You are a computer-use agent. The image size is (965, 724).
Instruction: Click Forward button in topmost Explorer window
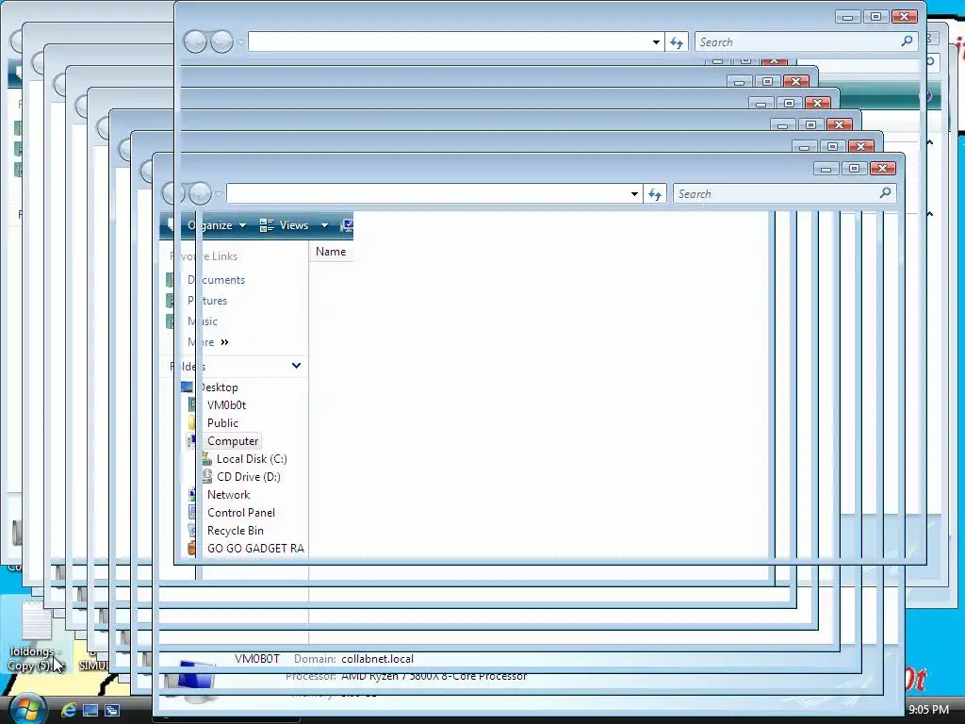[x=221, y=41]
